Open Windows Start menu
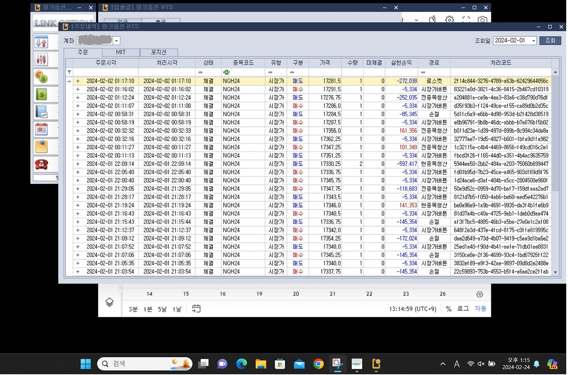This screenshot has width=568, height=375. point(86,364)
